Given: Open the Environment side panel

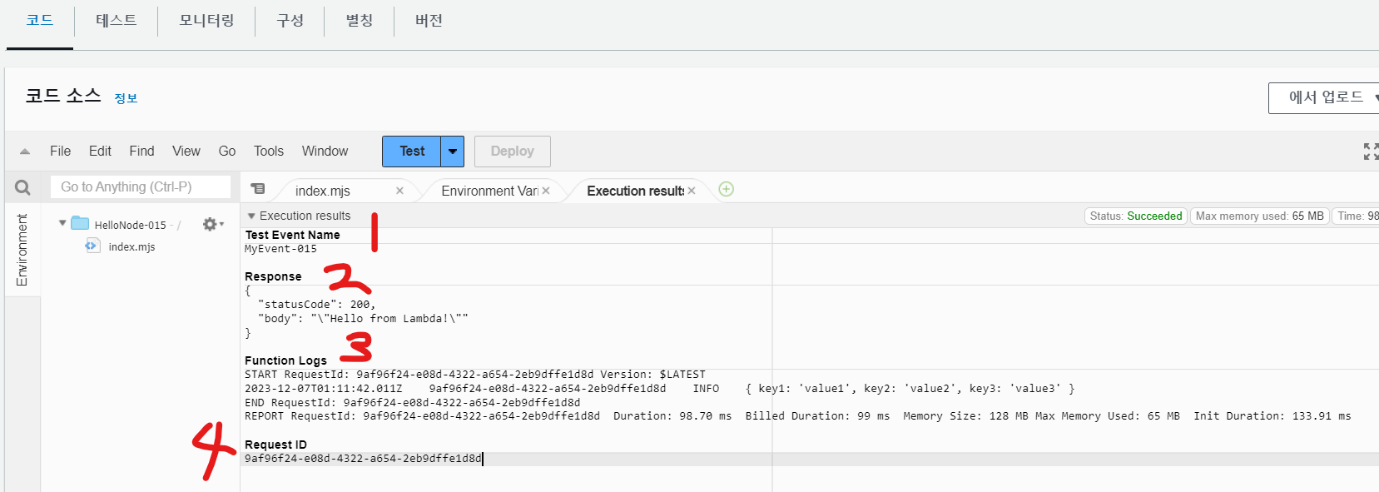Looking at the screenshot, I should (x=22, y=250).
